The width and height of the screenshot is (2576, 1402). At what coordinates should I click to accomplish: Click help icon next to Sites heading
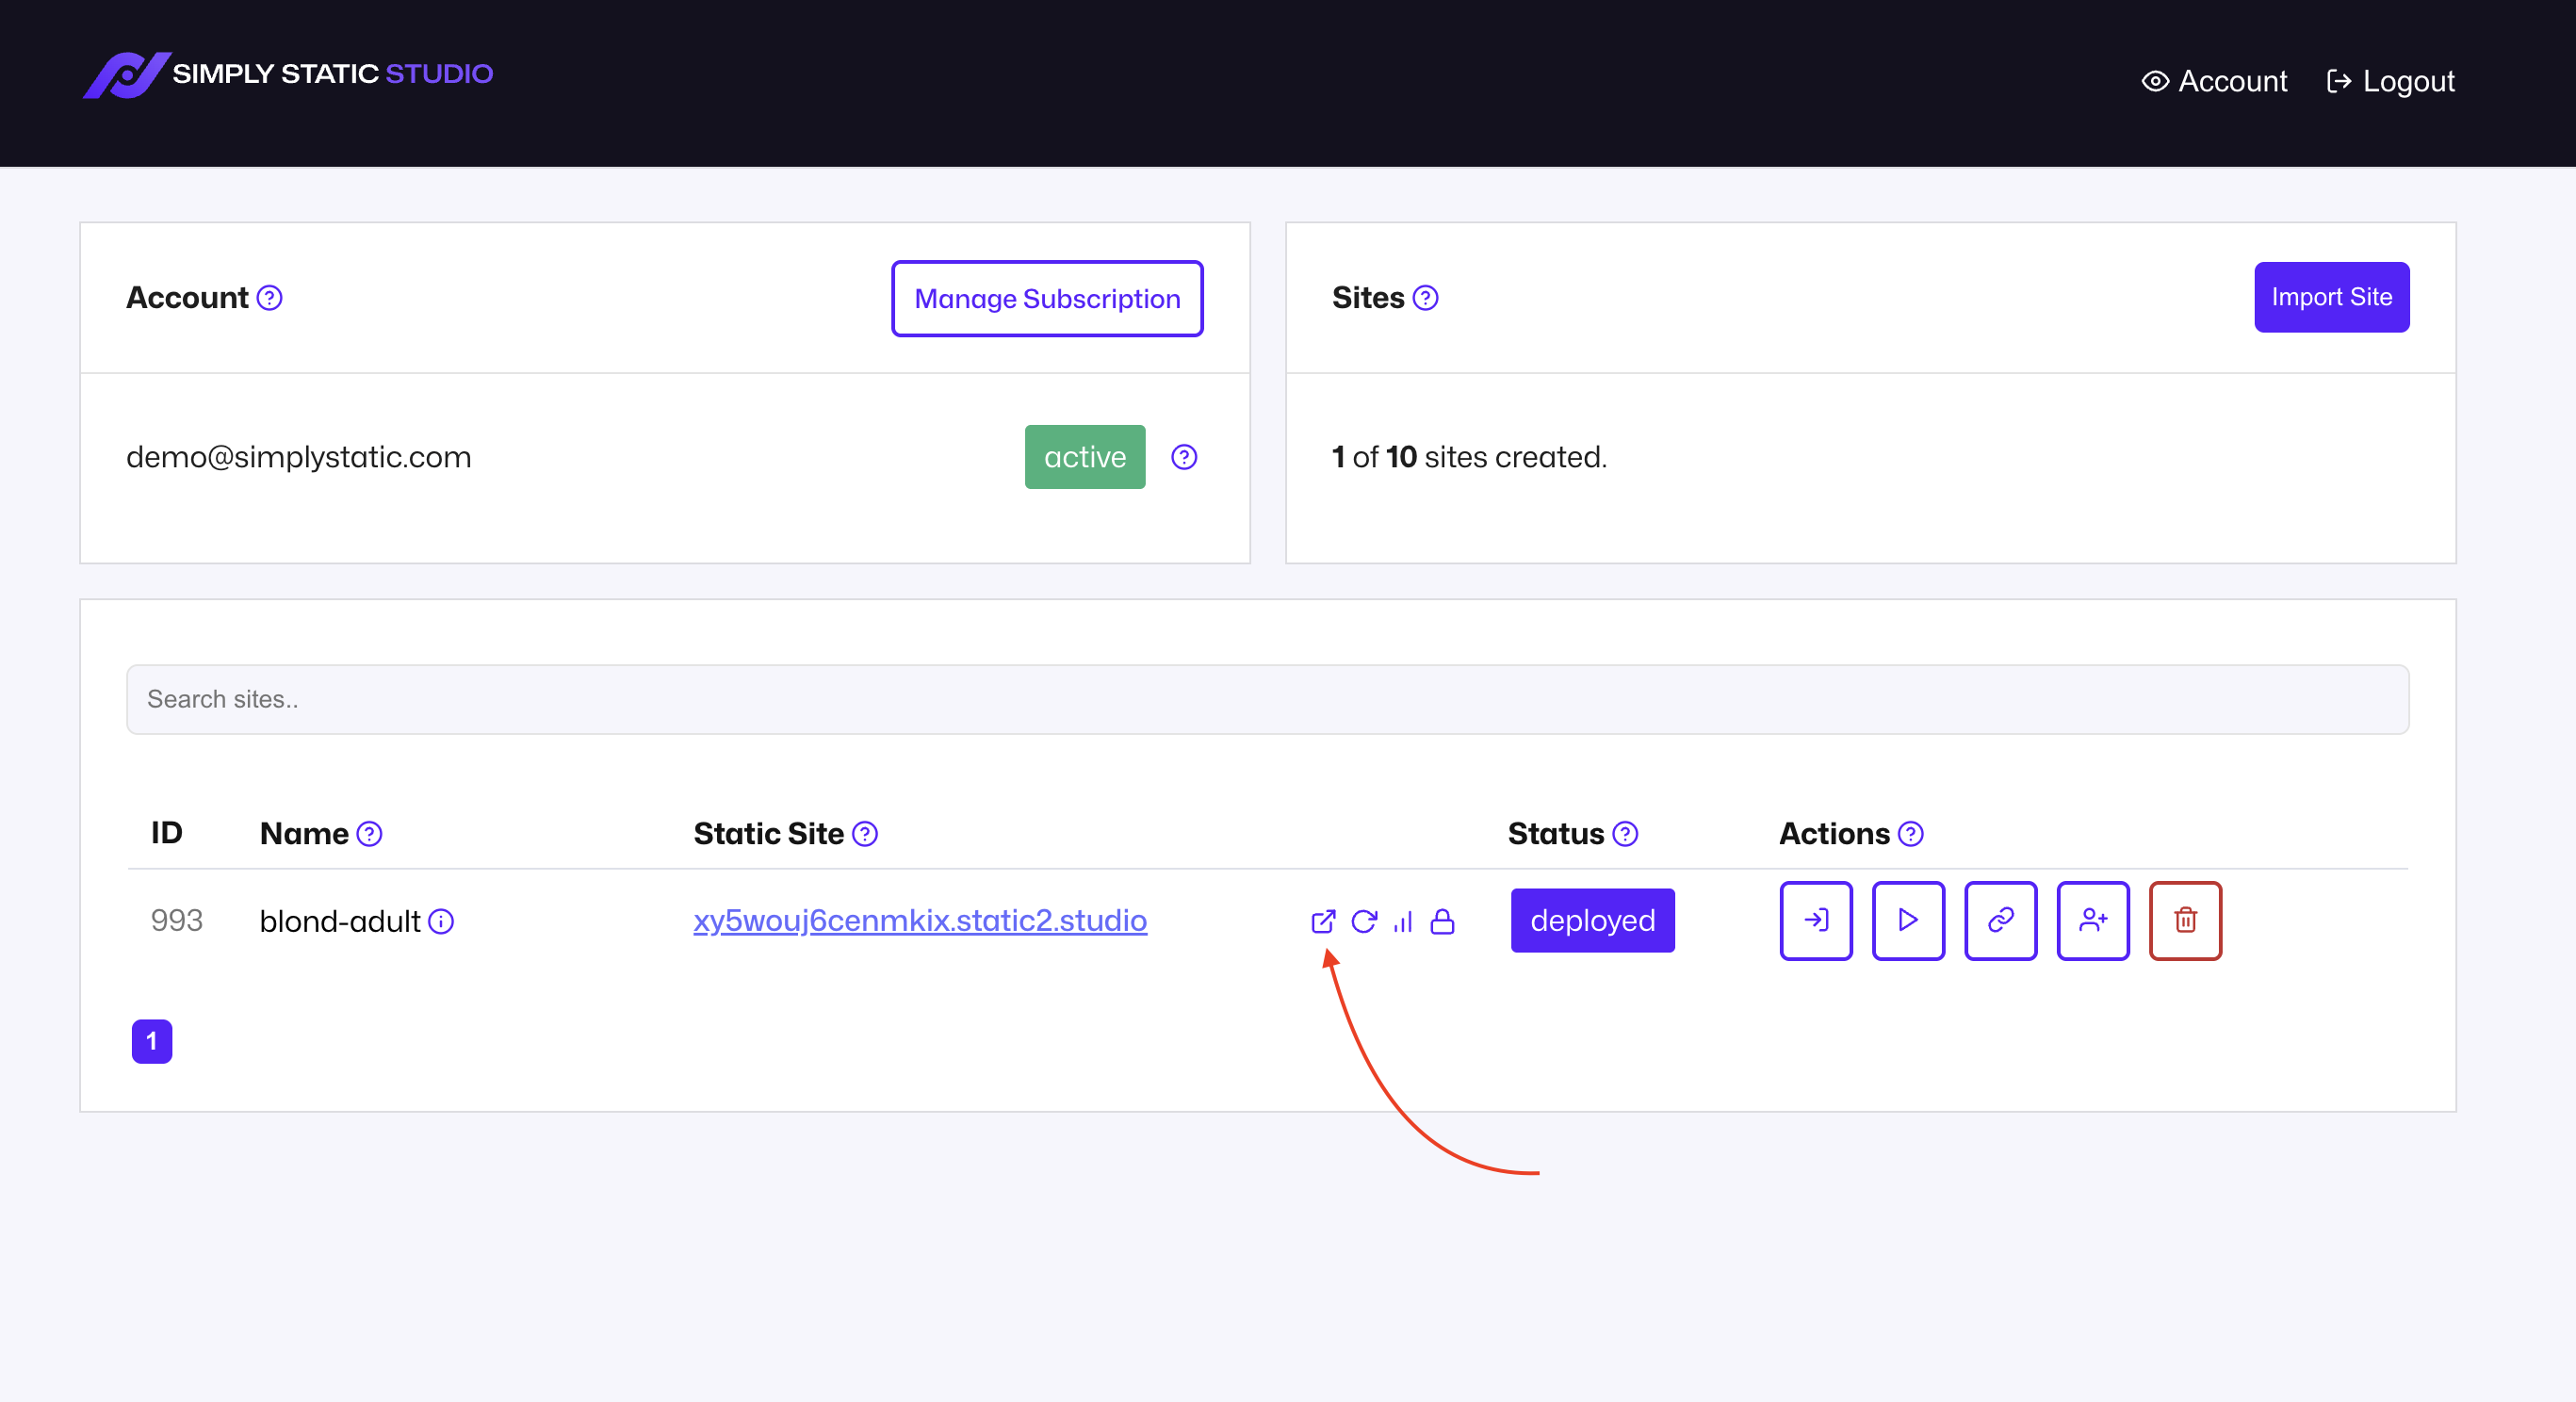1425,298
